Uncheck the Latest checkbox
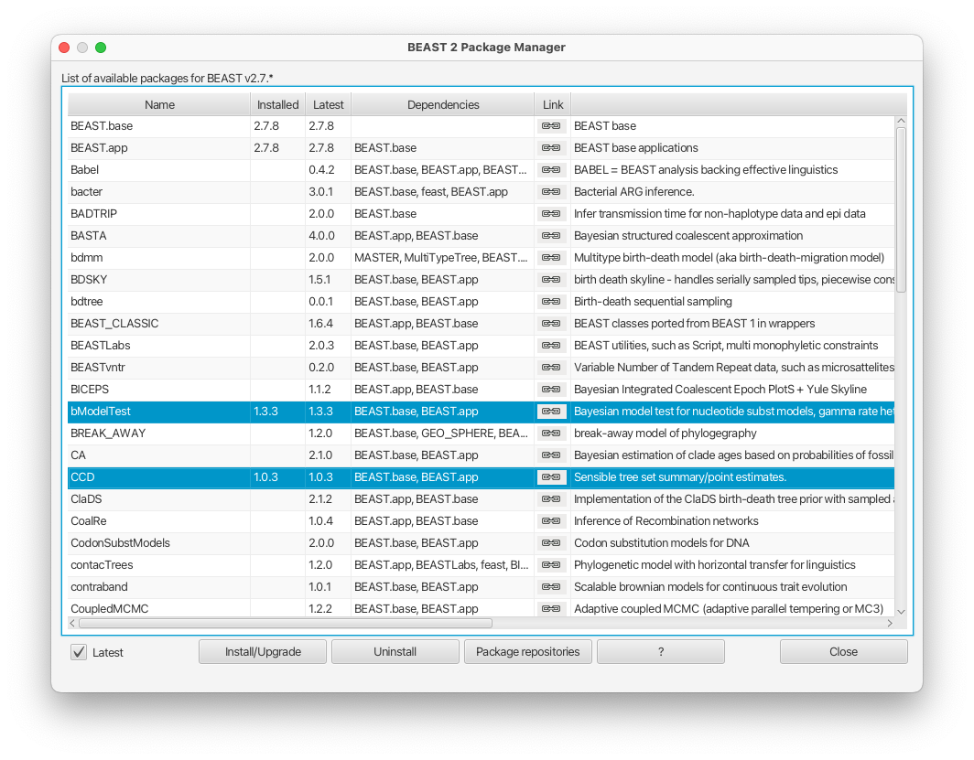 (79, 652)
